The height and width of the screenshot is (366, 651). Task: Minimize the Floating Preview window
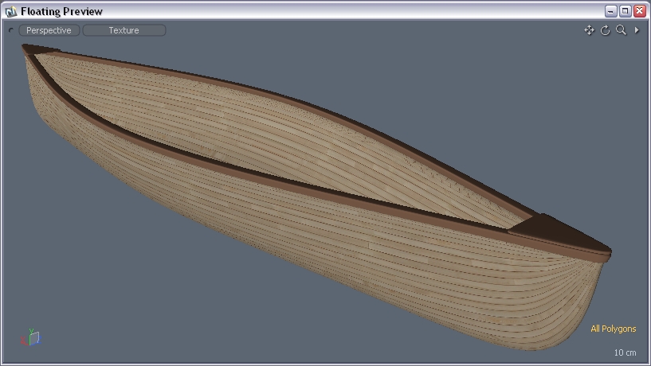[610, 11]
